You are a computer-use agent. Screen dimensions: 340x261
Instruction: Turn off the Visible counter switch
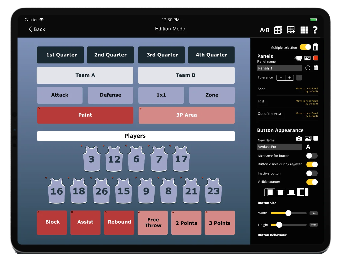(x=312, y=182)
